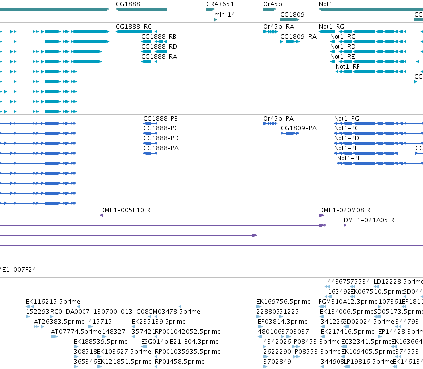Click the EP14428.3prime label
The width and height of the screenshot is (423, 369).
pyautogui.click(x=401, y=332)
